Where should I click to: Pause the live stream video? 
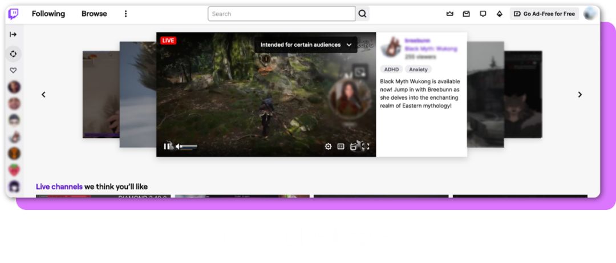167,147
